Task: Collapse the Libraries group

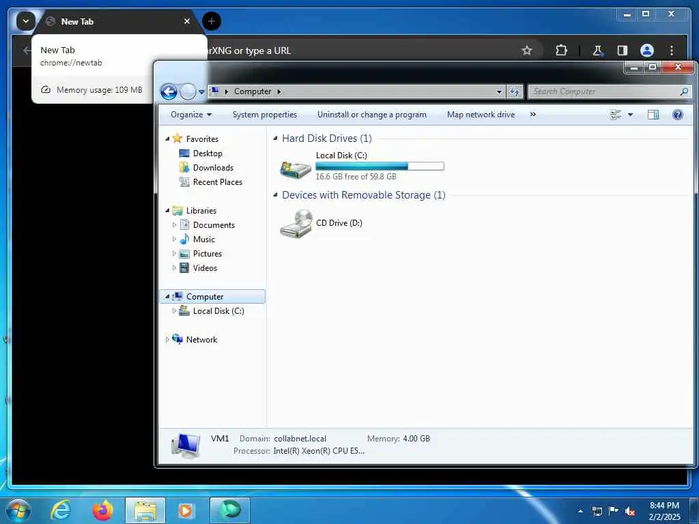Action: [167, 210]
